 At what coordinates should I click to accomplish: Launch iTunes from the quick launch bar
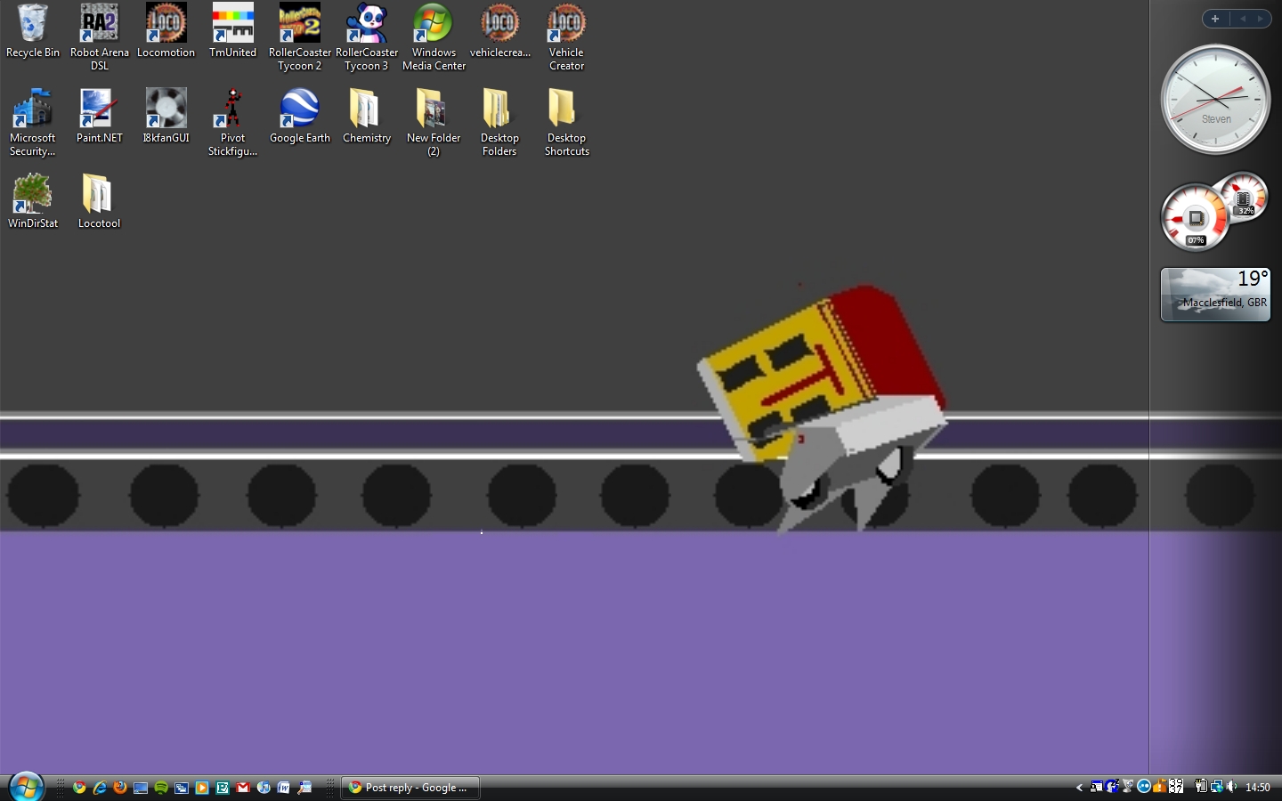tap(264, 788)
